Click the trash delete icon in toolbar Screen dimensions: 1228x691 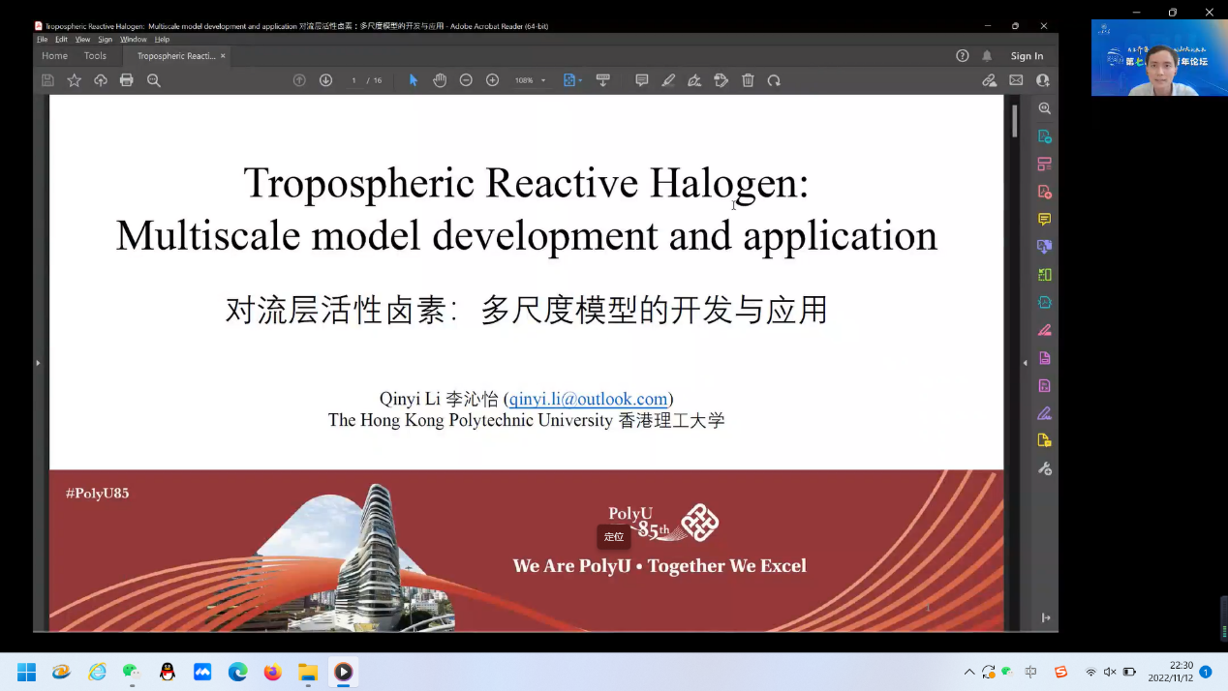[x=748, y=80]
